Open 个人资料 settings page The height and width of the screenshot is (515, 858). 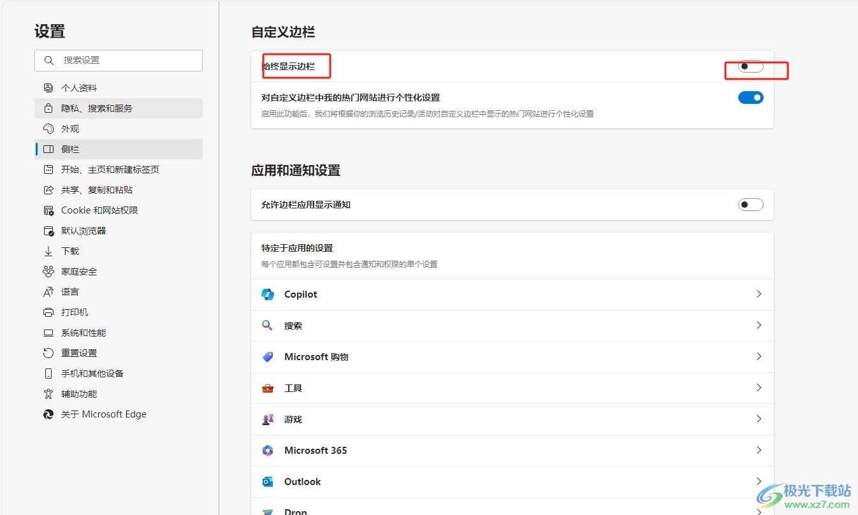[119, 88]
